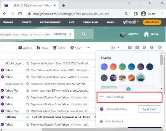Open the AlphrV1 profile avatar
This screenshot has height=131, width=166.
123,34
